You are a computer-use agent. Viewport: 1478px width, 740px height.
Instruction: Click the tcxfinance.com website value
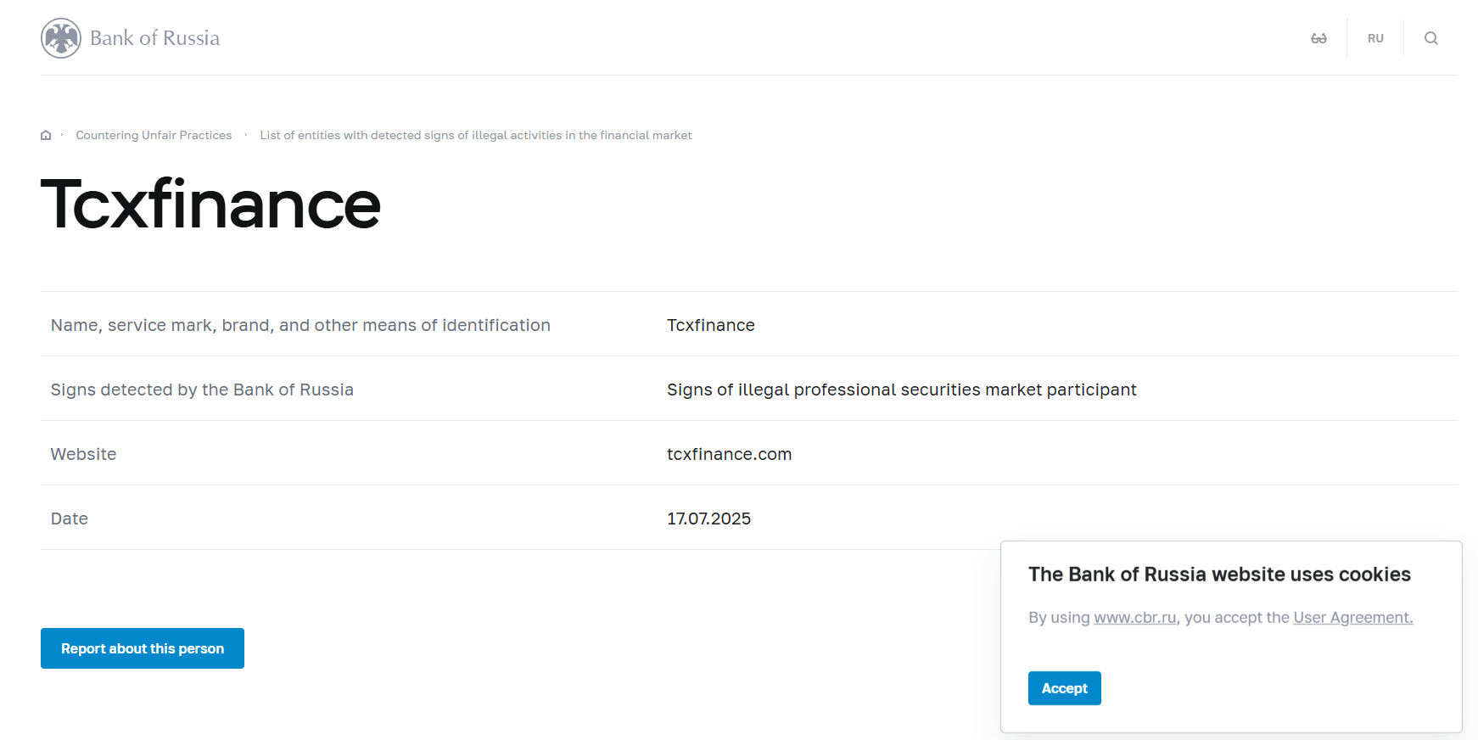[729, 454]
